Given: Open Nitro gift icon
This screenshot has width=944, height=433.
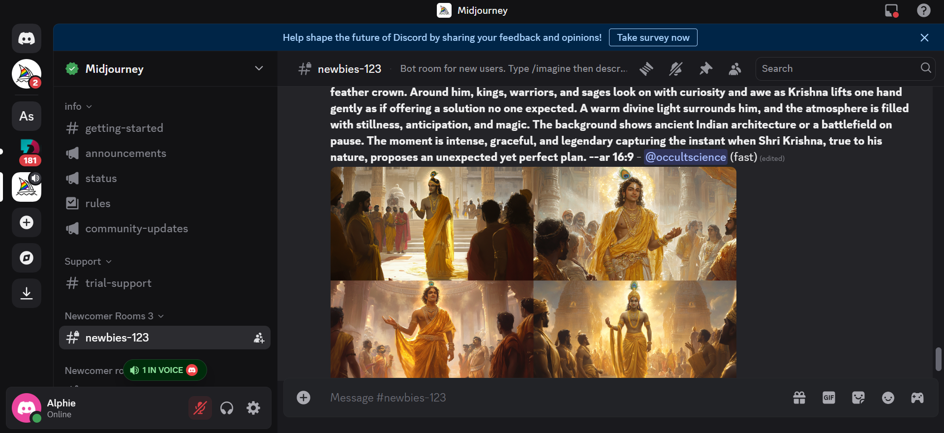Looking at the screenshot, I should tap(799, 398).
